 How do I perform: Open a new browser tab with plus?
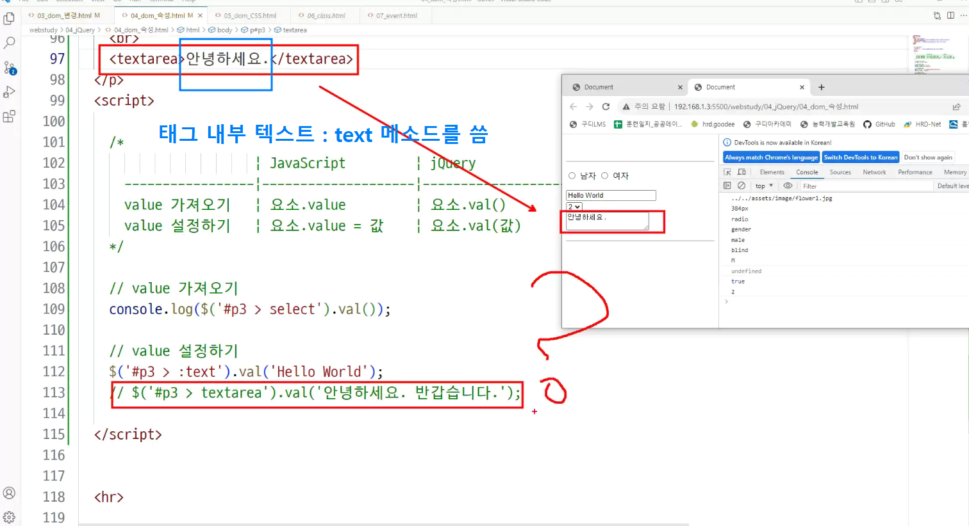[822, 87]
